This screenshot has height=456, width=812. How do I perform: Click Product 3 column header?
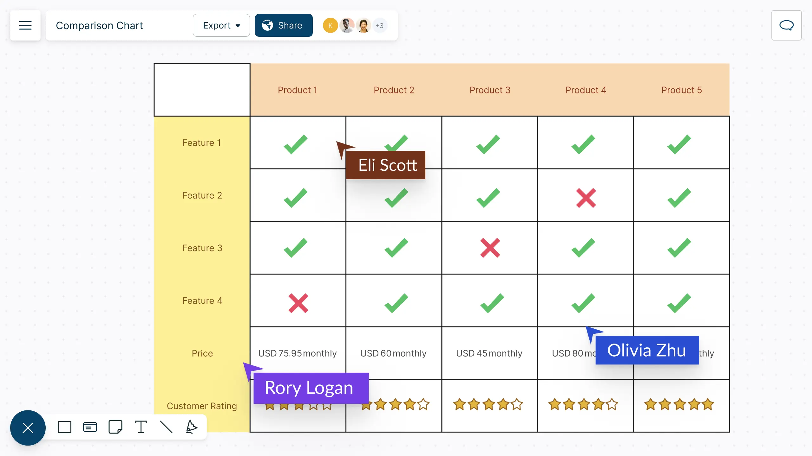click(x=489, y=89)
